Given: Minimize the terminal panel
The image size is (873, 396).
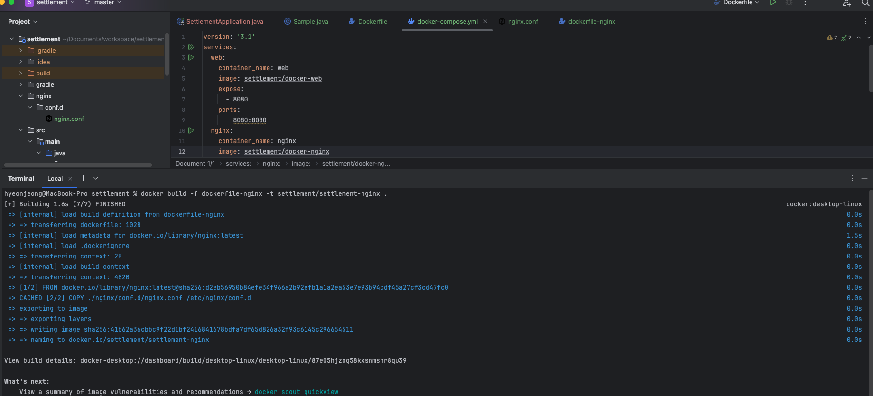Looking at the screenshot, I should coord(864,178).
